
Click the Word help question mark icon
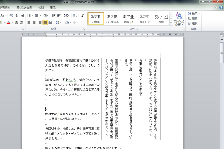(221, 8)
